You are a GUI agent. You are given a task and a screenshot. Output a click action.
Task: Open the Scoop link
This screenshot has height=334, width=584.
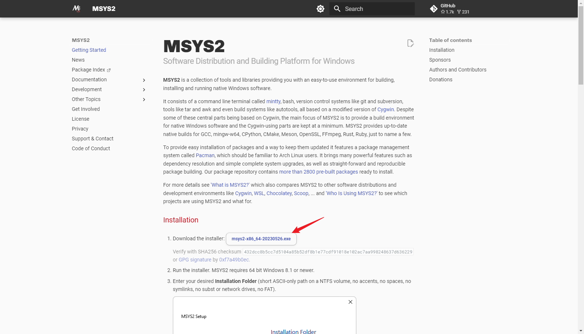click(x=301, y=193)
